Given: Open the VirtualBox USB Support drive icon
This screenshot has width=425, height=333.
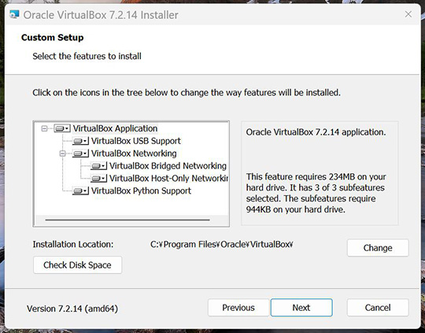Looking at the screenshot, I should [x=80, y=141].
